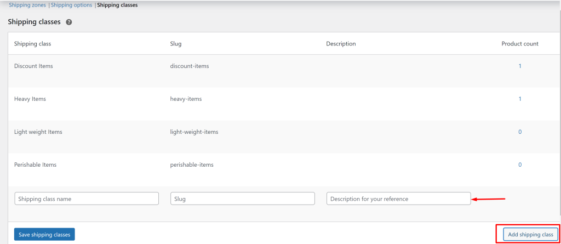
Task: Open Discount Items product count link
Action: [x=520, y=66]
